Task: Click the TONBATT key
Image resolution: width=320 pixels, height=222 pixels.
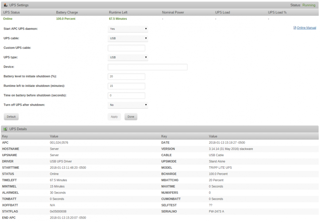Action: (9, 199)
